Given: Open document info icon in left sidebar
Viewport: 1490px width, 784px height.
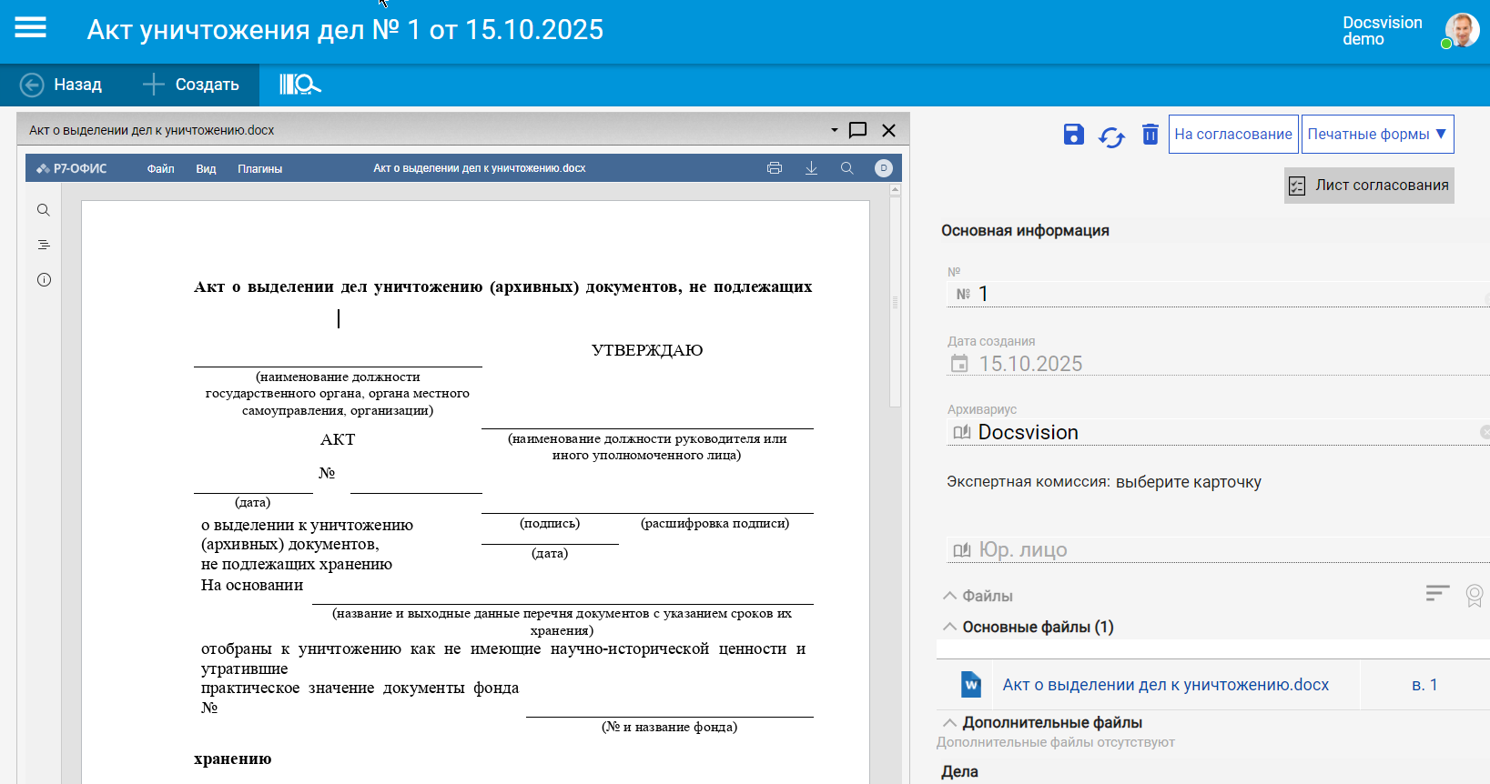Looking at the screenshot, I should point(44,280).
